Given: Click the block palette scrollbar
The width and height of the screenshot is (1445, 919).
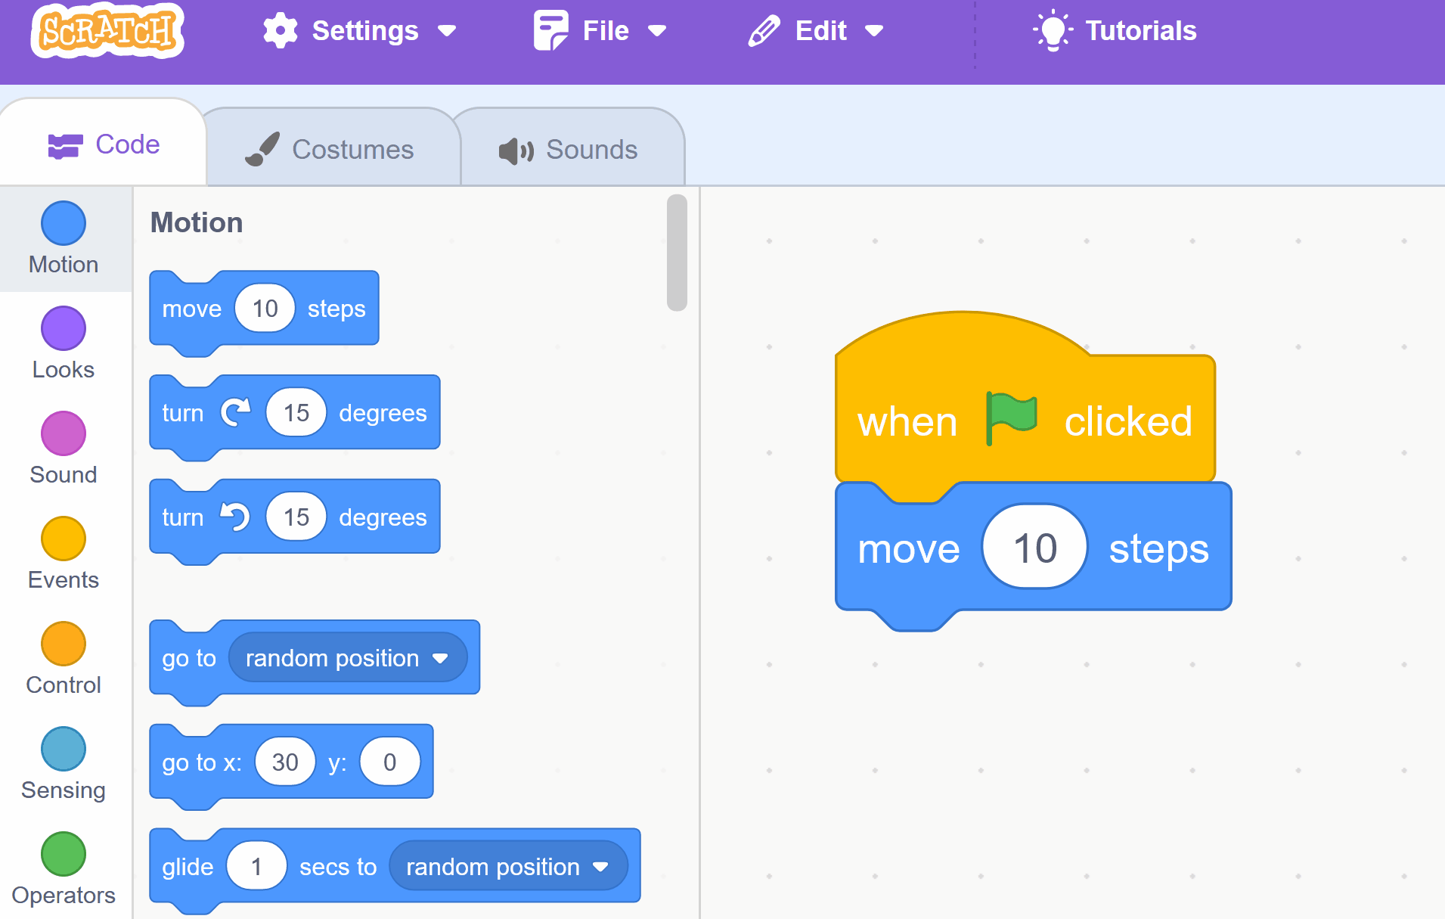Looking at the screenshot, I should pyautogui.click(x=677, y=253).
